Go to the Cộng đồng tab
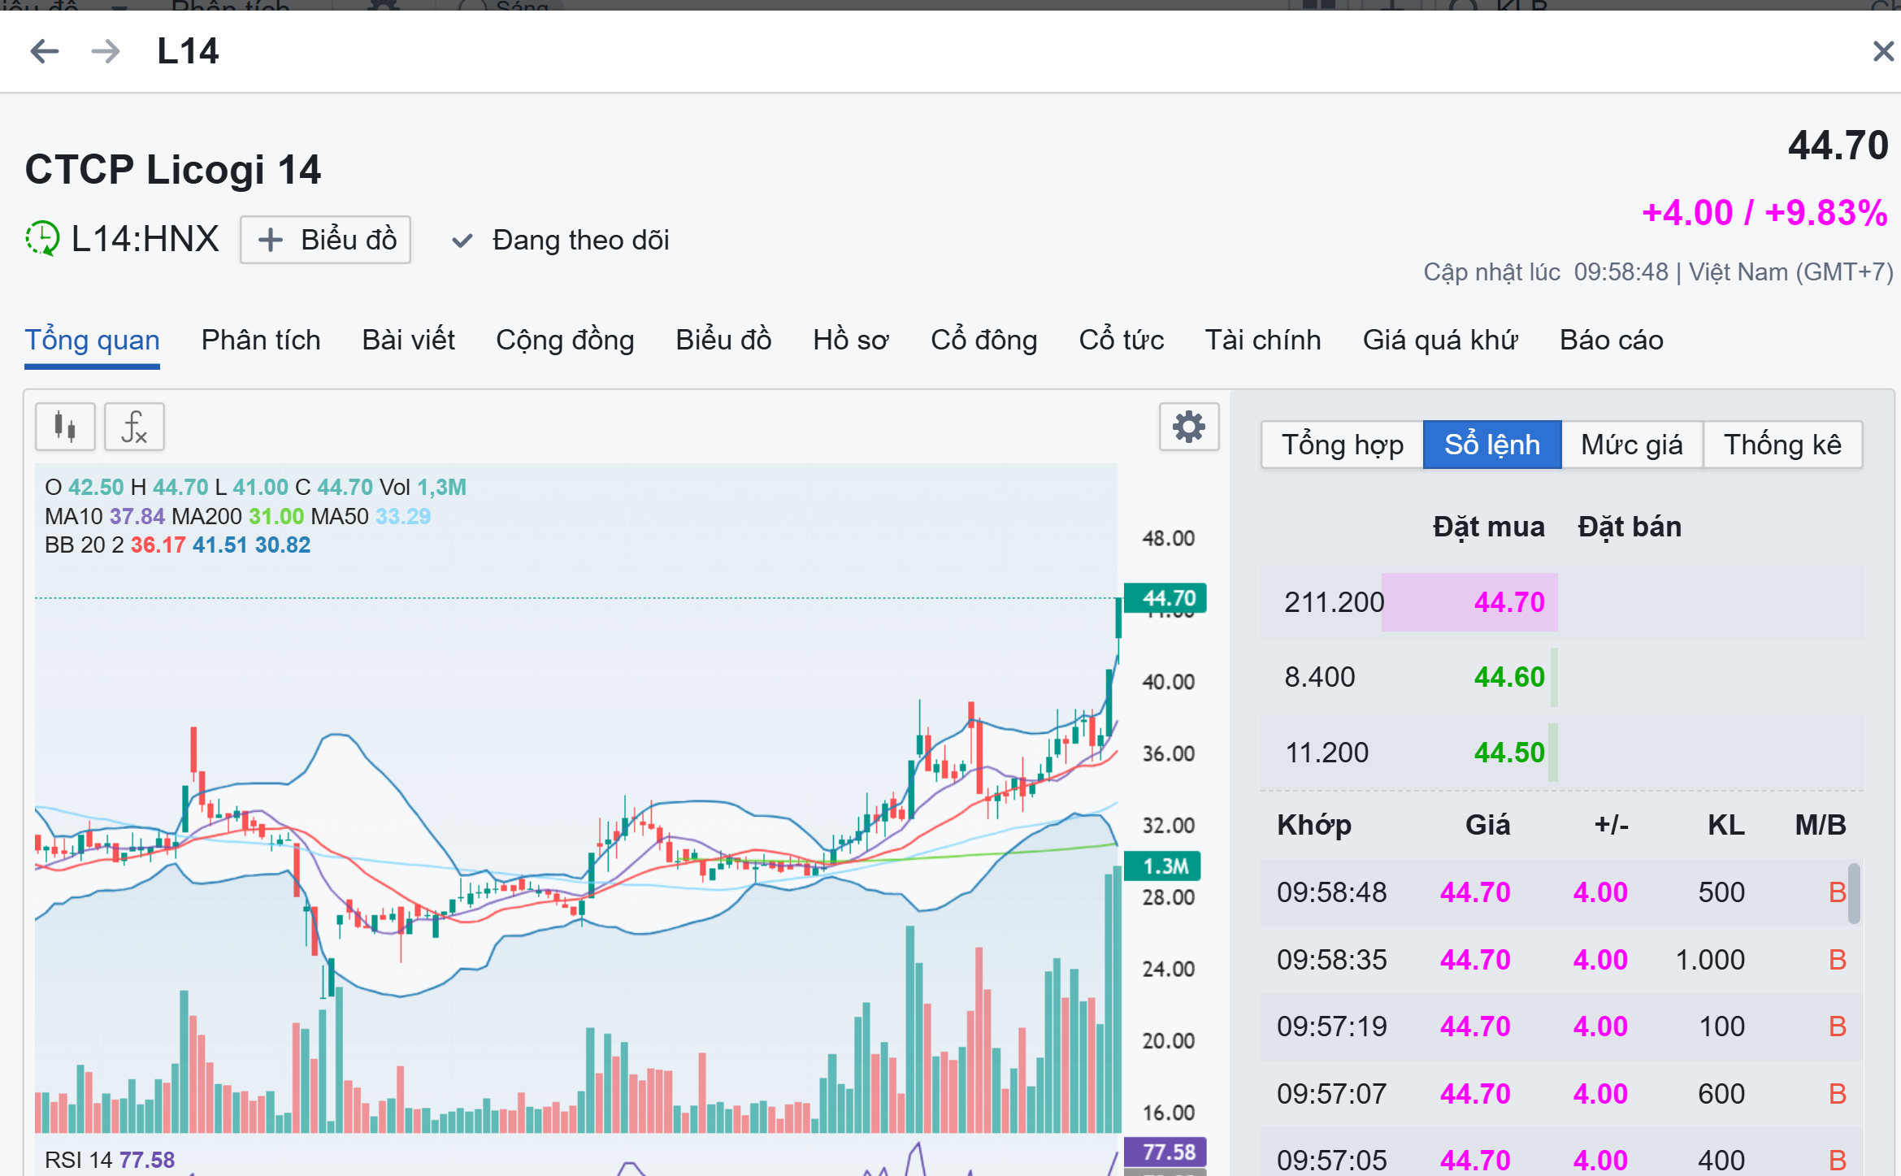 point(565,340)
